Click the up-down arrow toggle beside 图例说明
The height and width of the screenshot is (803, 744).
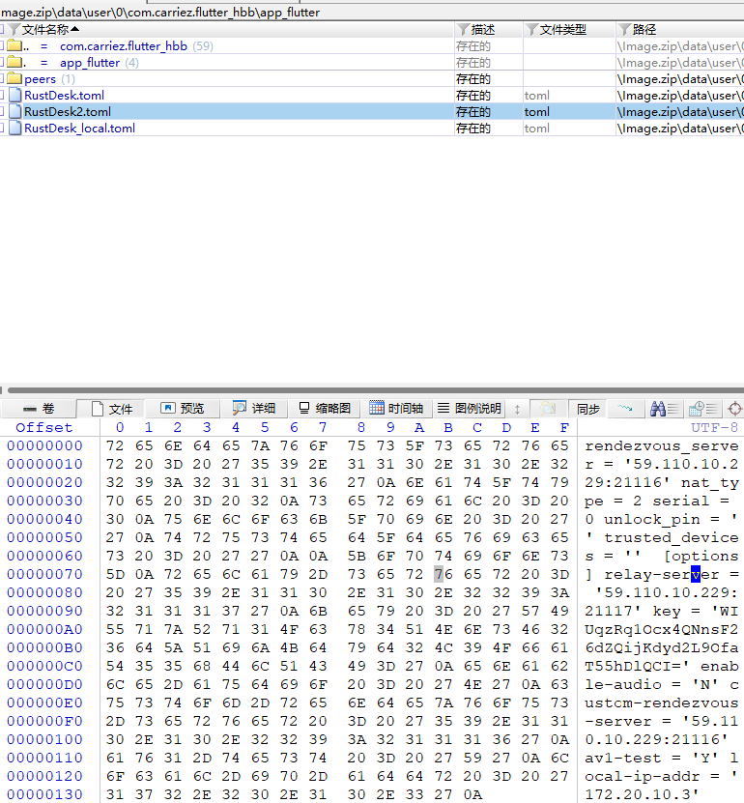[x=517, y=409]
